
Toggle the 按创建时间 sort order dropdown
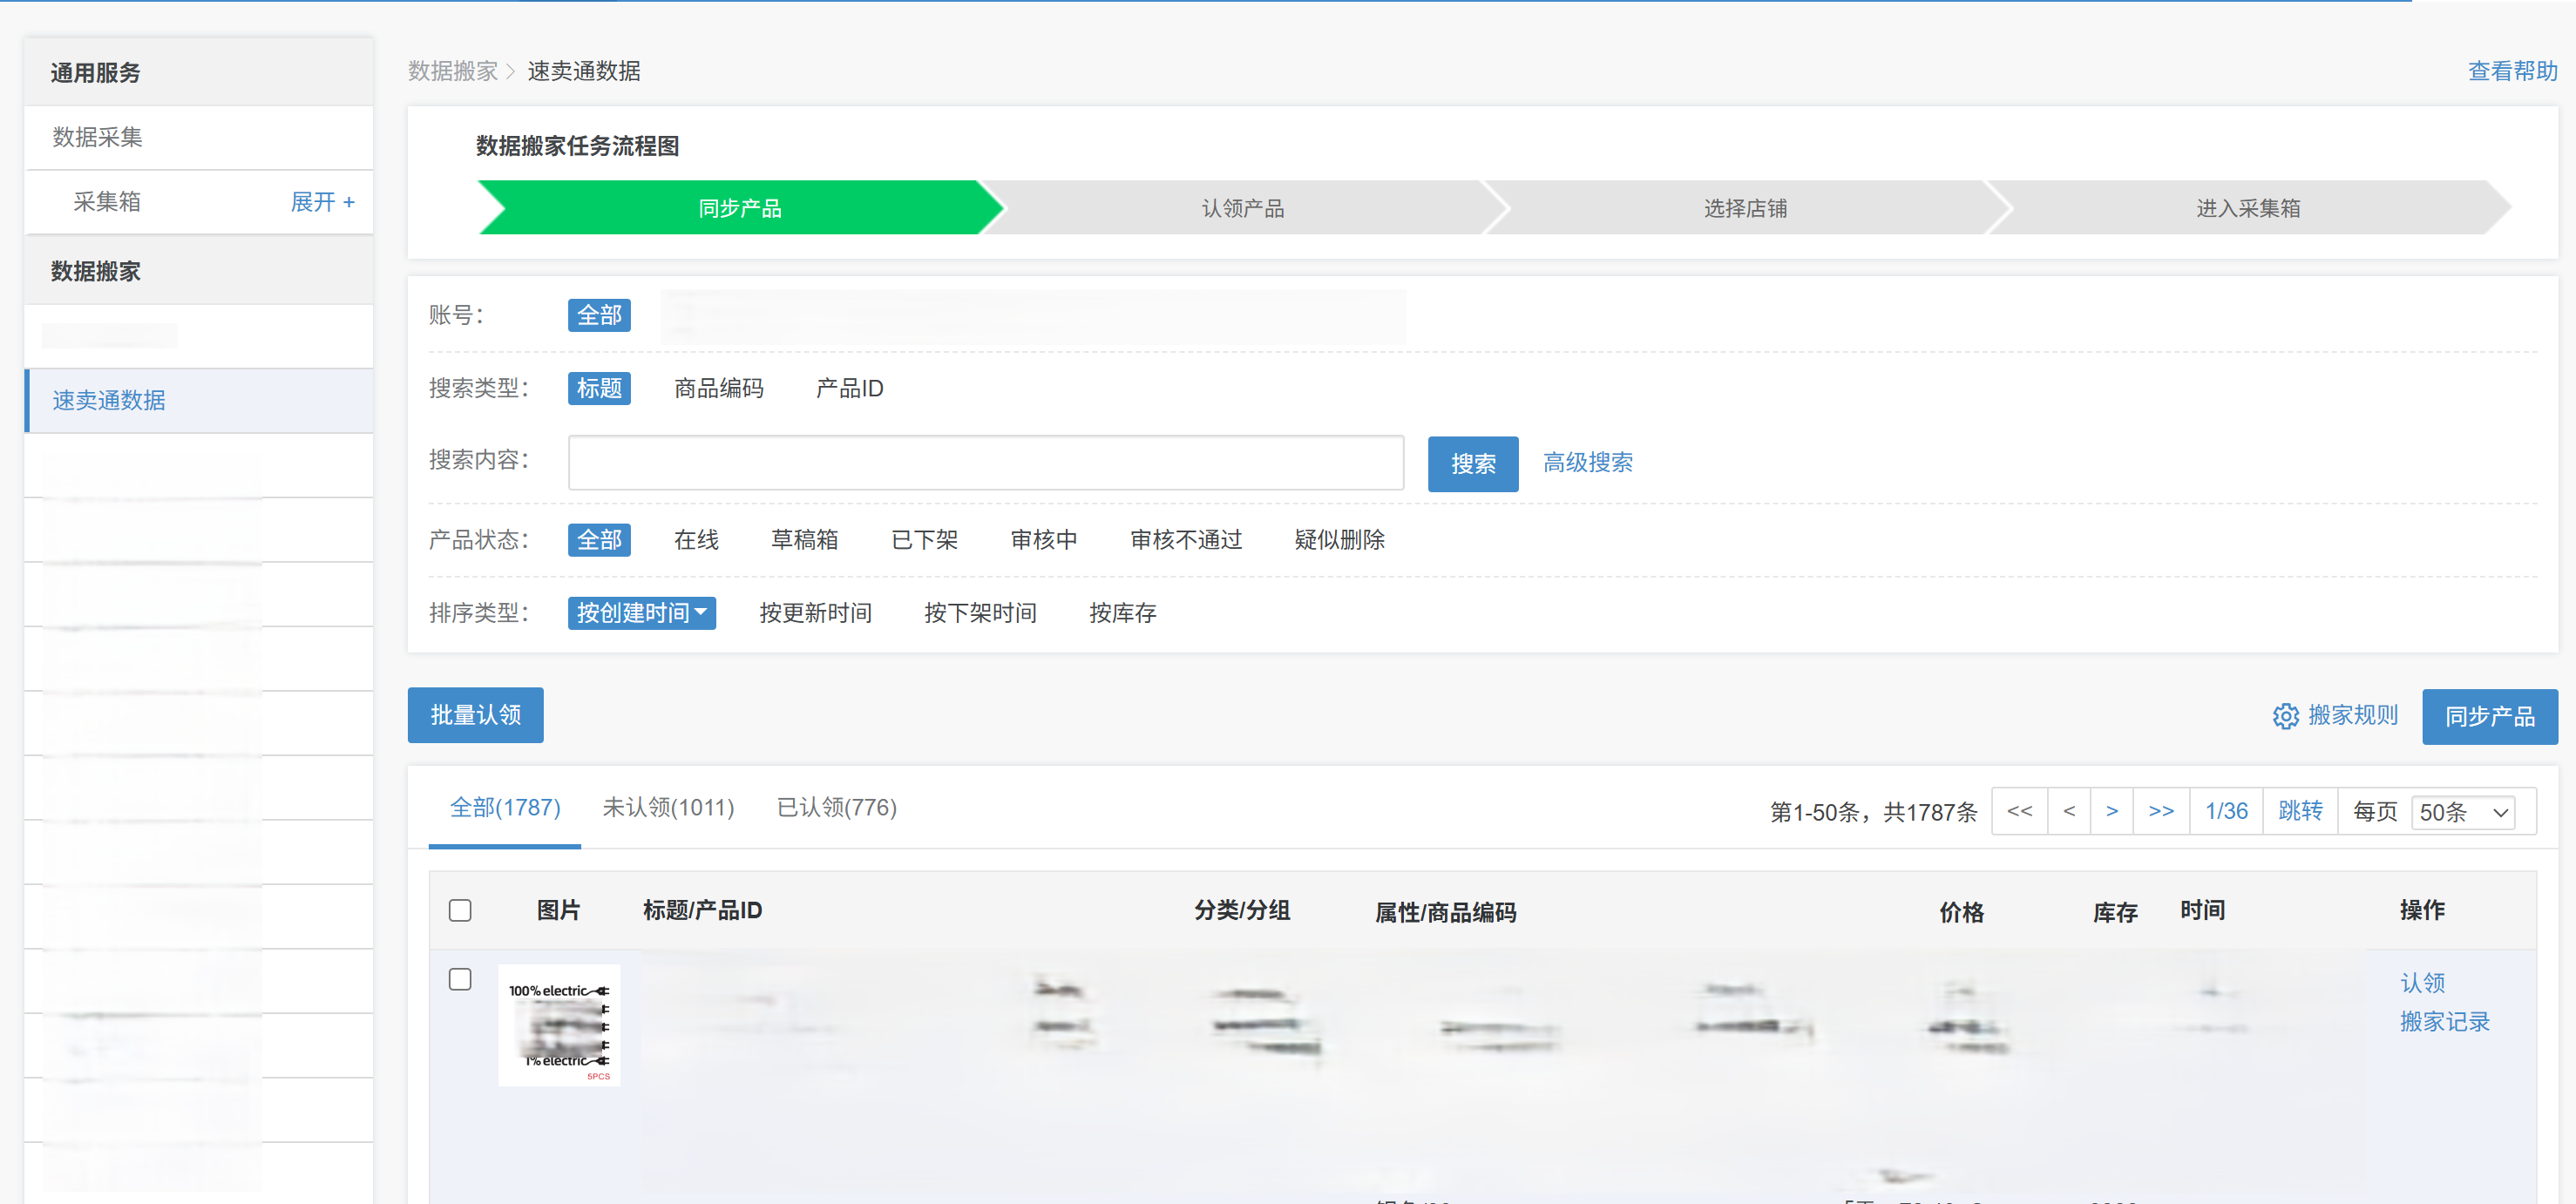(641, 613)
